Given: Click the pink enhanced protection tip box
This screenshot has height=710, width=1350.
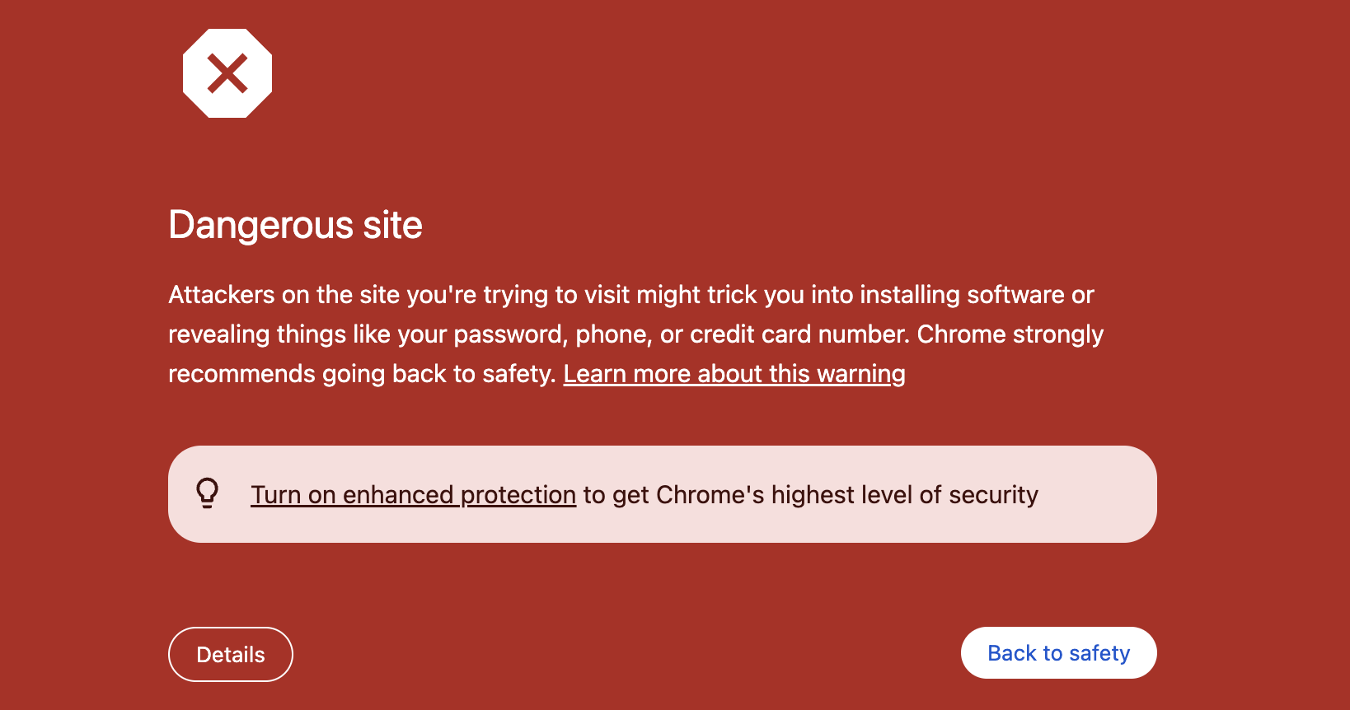Looking at the screenshot, I should pyautogui.click(x=663, y=494).
